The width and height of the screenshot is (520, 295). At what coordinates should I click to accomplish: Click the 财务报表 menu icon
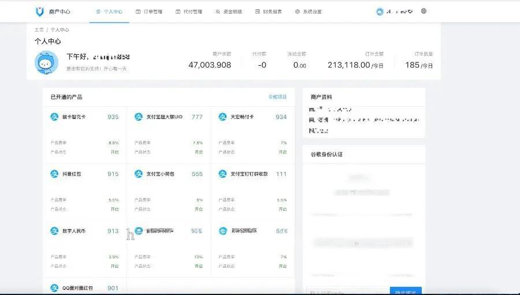(x=257, y=12)
